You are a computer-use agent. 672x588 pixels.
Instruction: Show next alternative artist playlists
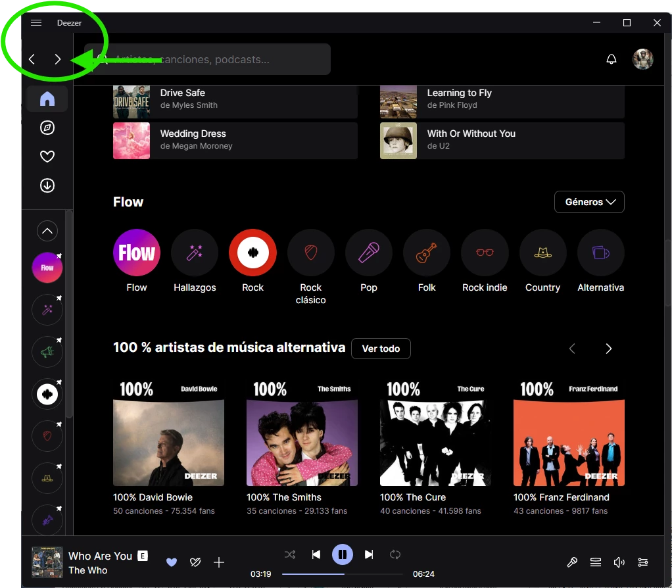609,349
